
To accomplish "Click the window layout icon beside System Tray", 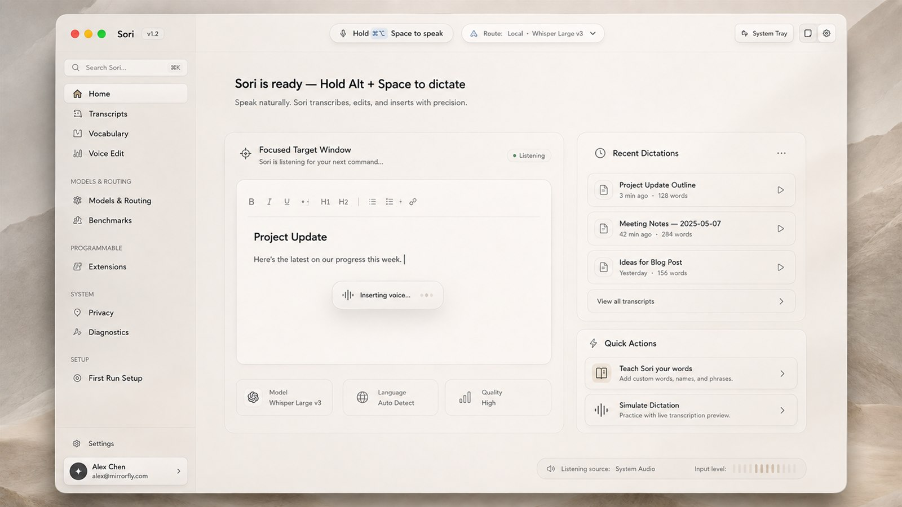I will pyautogui.click(x=808, y=33).
